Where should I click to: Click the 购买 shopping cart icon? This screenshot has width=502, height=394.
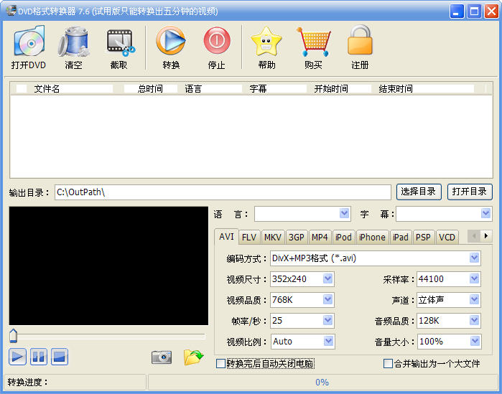click(313, 42)
